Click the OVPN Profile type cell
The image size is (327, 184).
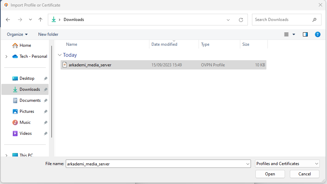213,65
